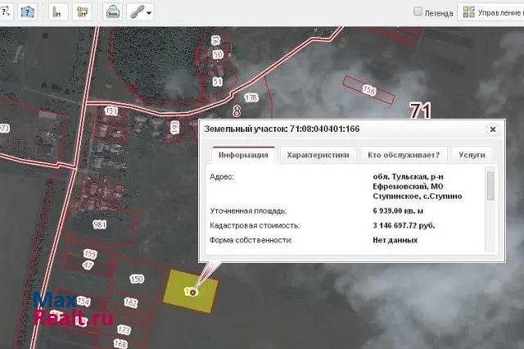This screenshot has height=349, width=524.
Task: Open the Характеристики tab
Action: [x=318, y=154]
